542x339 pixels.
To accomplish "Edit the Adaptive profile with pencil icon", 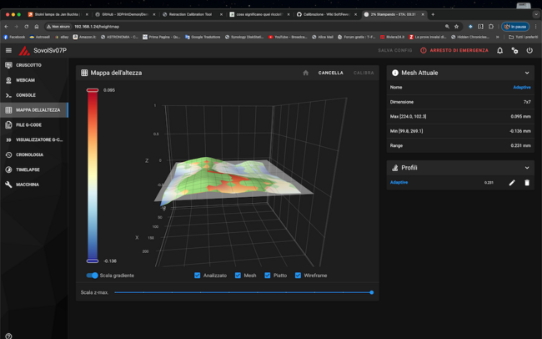I will [512, 183].
